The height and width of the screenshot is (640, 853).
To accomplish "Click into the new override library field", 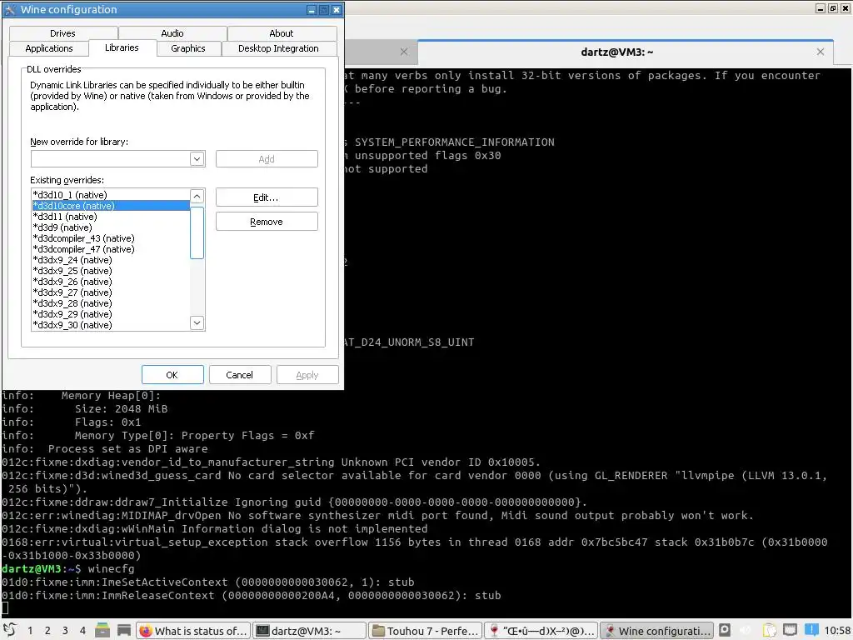I will click(x=111, y=159).
